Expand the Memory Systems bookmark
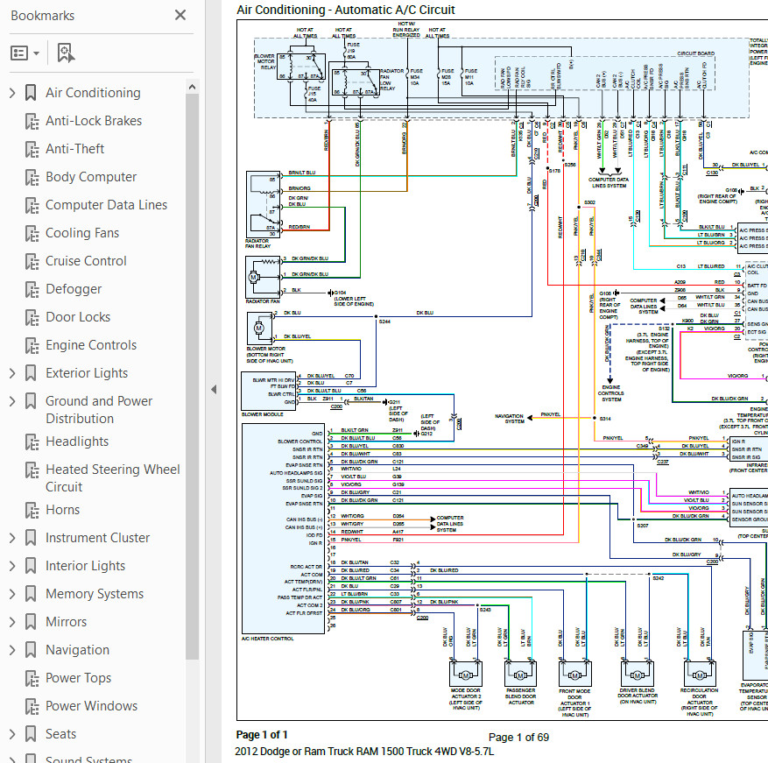Screen dimensions: 768x763 pos(13,594)
